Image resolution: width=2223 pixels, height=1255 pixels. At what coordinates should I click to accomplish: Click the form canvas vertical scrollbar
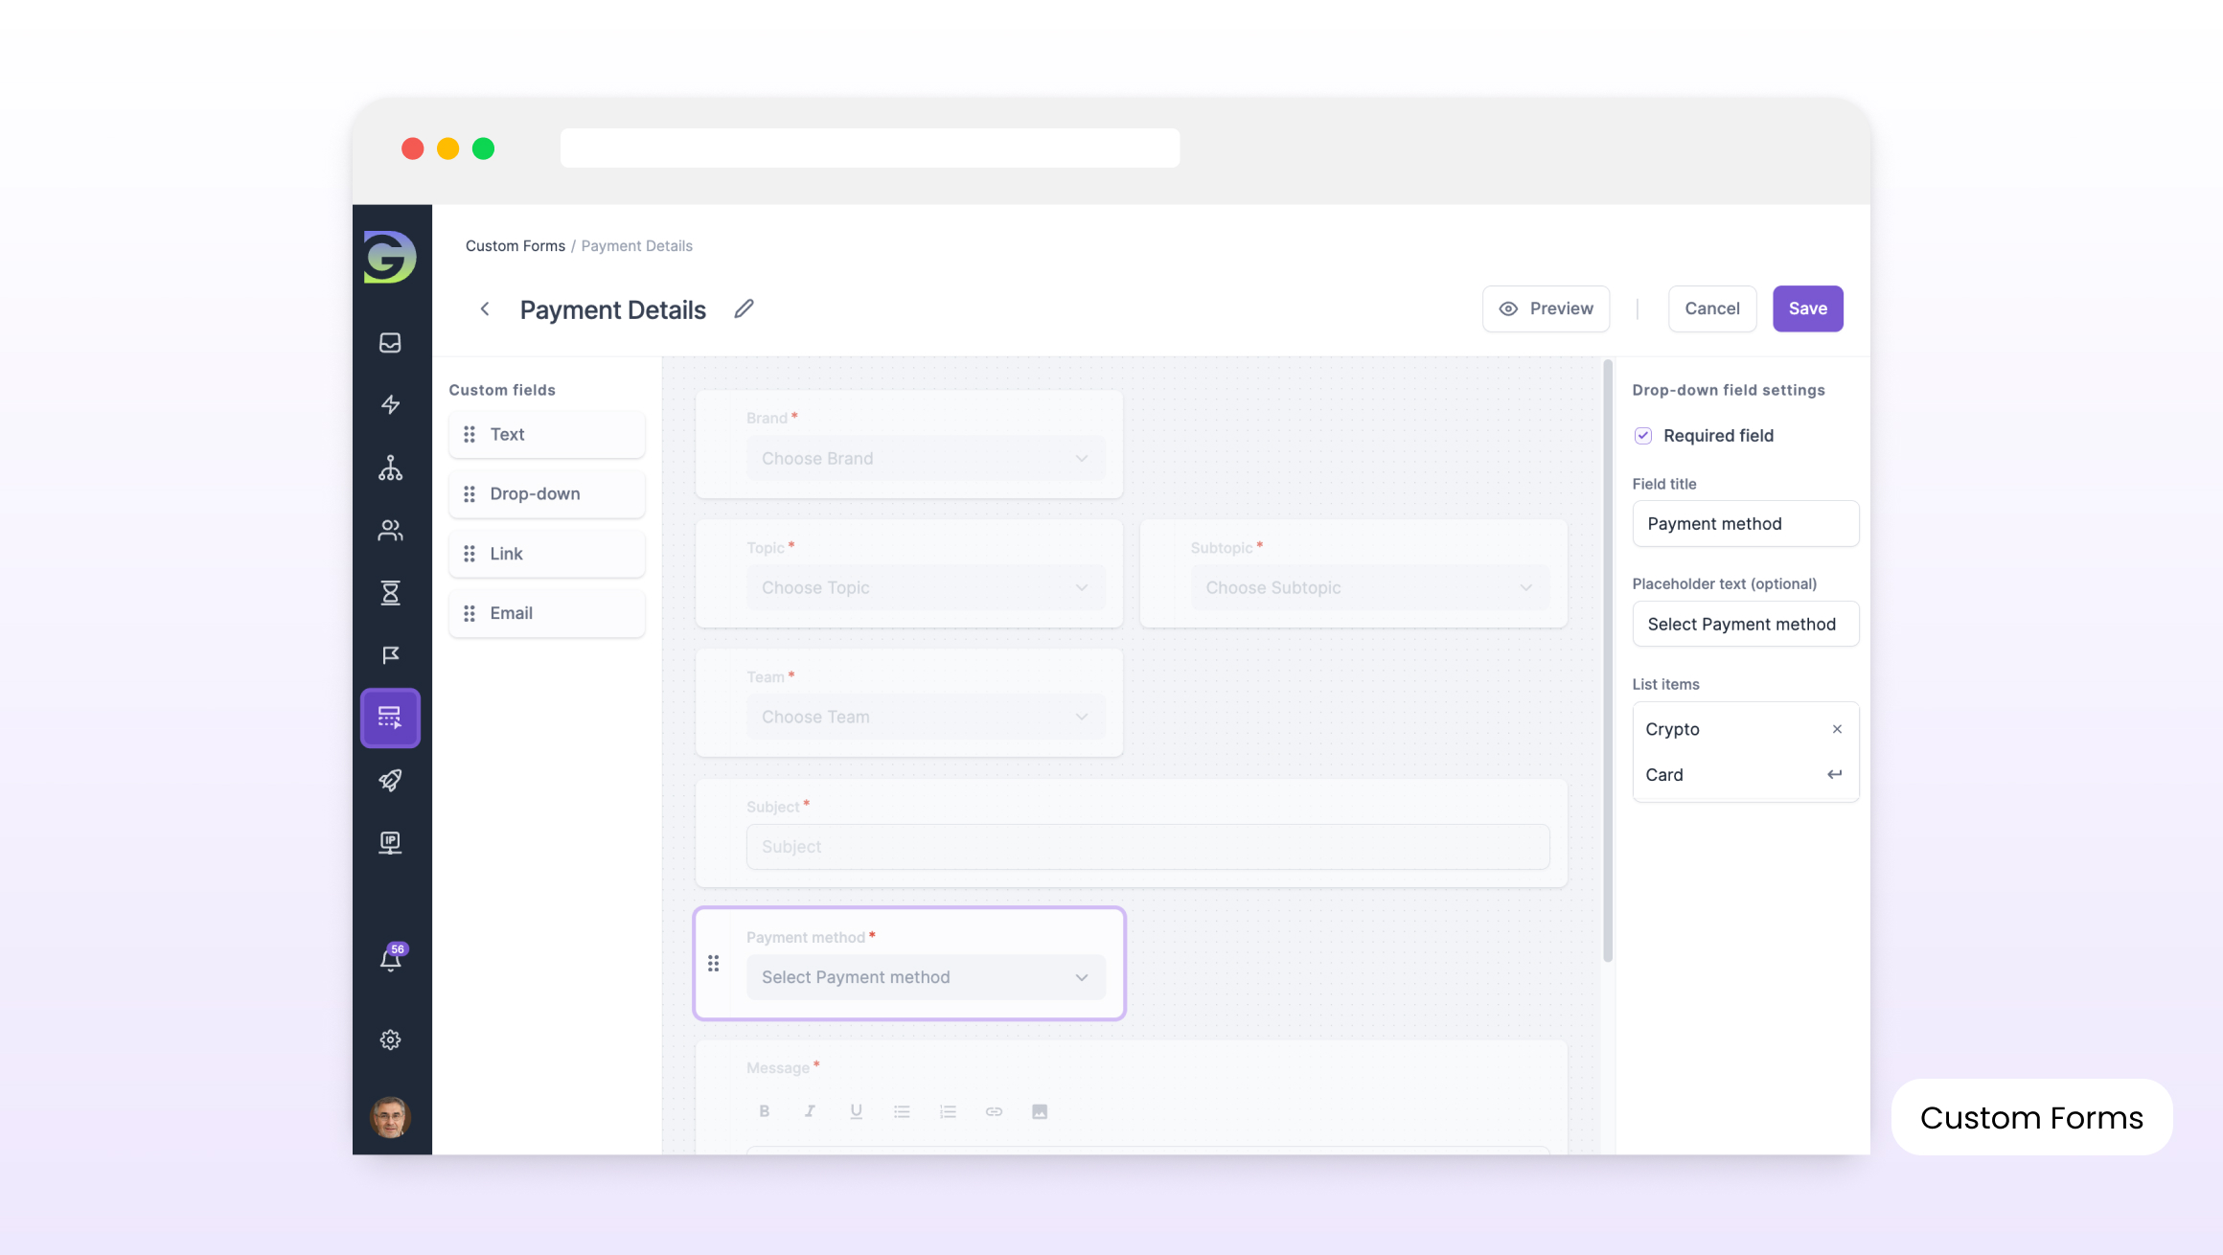pyautogui.click(x=1608, y=661)
